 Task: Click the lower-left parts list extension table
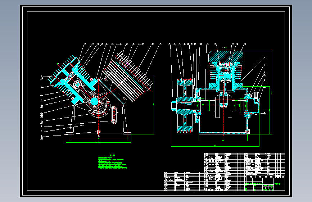click(x=184, y=181)
